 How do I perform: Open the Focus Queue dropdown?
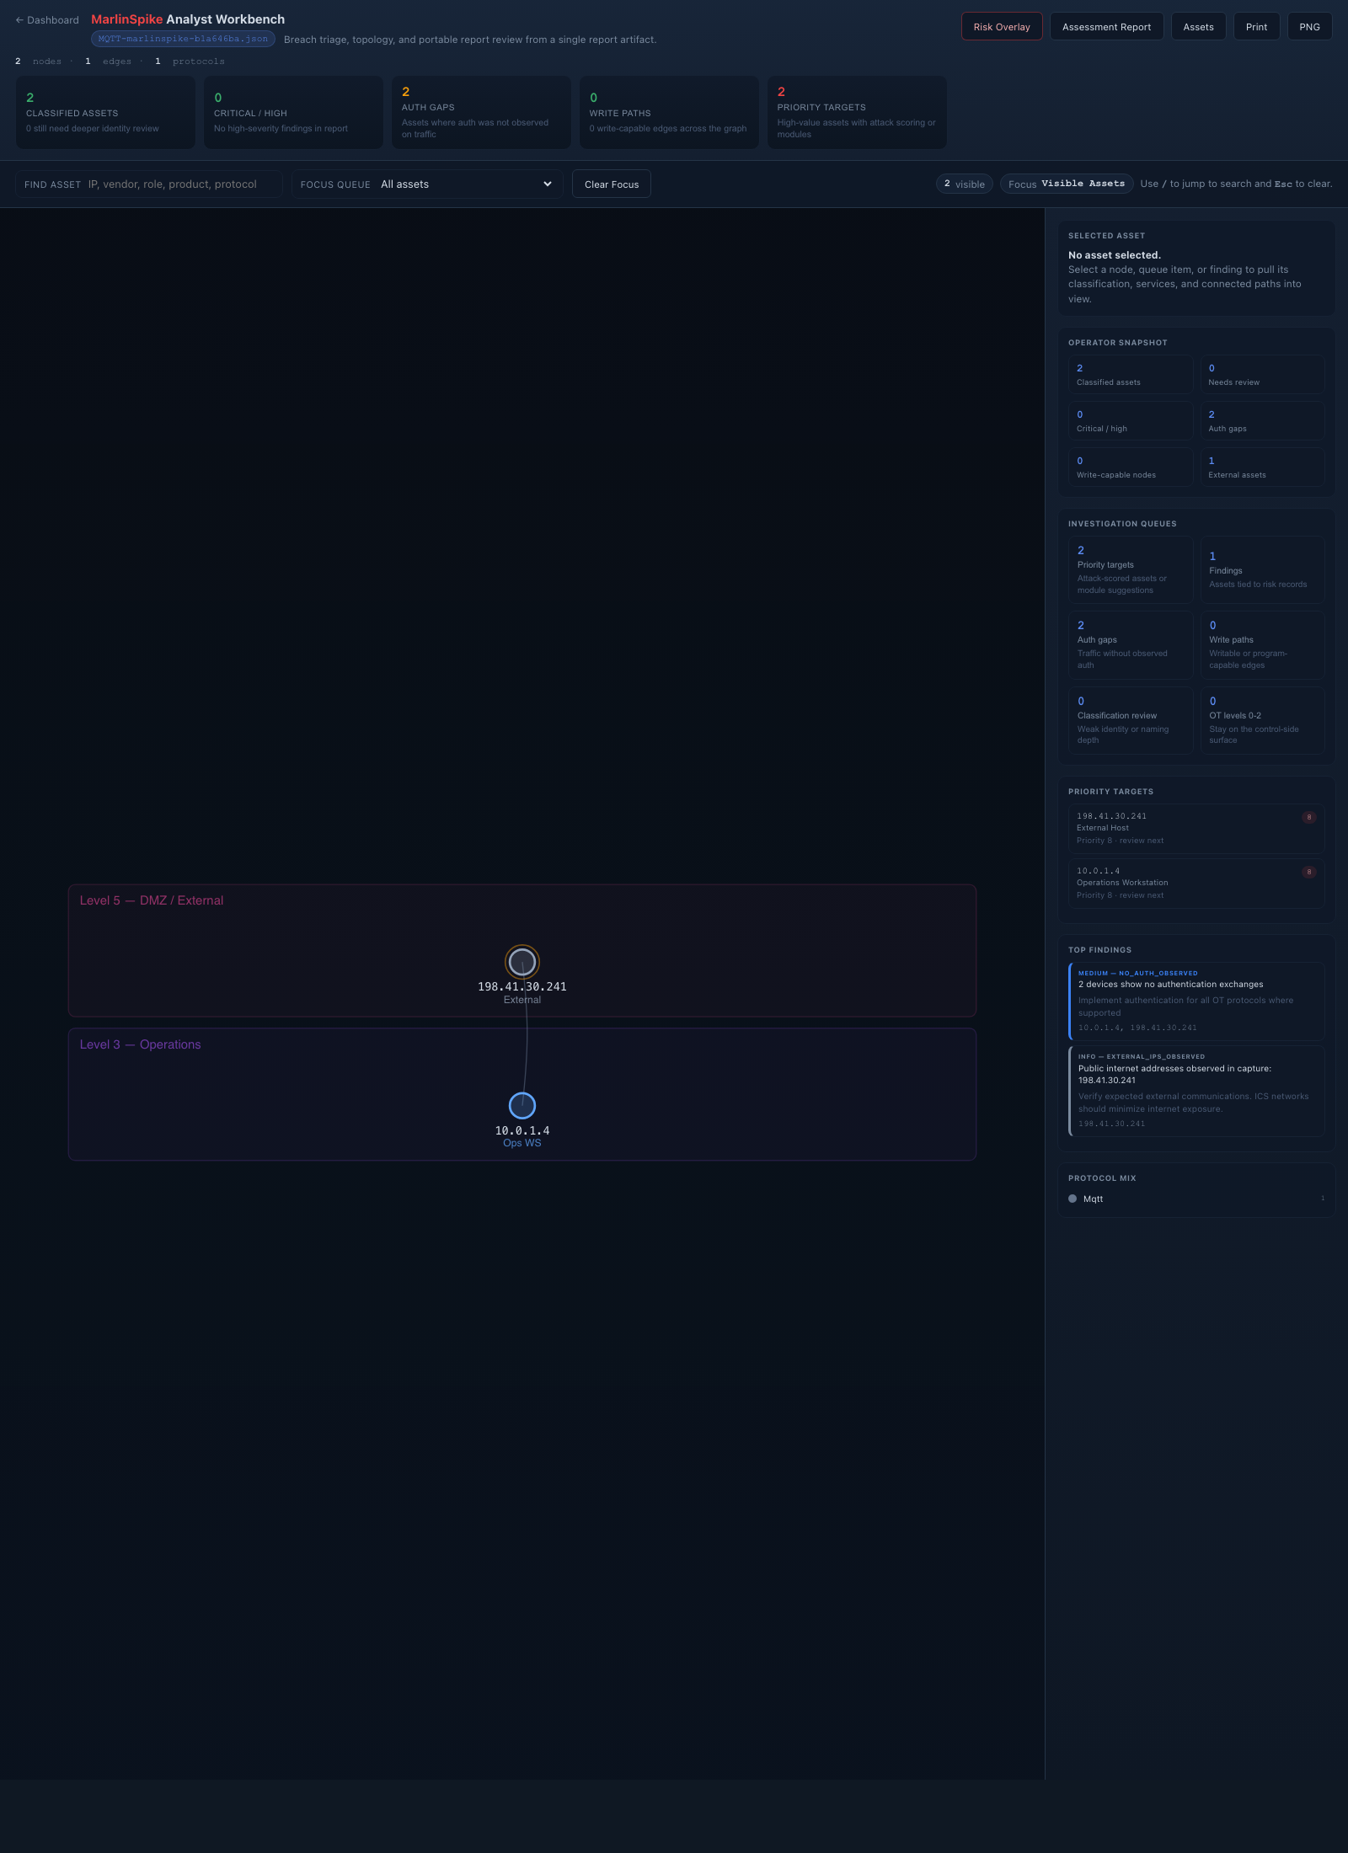(x=468, y=184)
